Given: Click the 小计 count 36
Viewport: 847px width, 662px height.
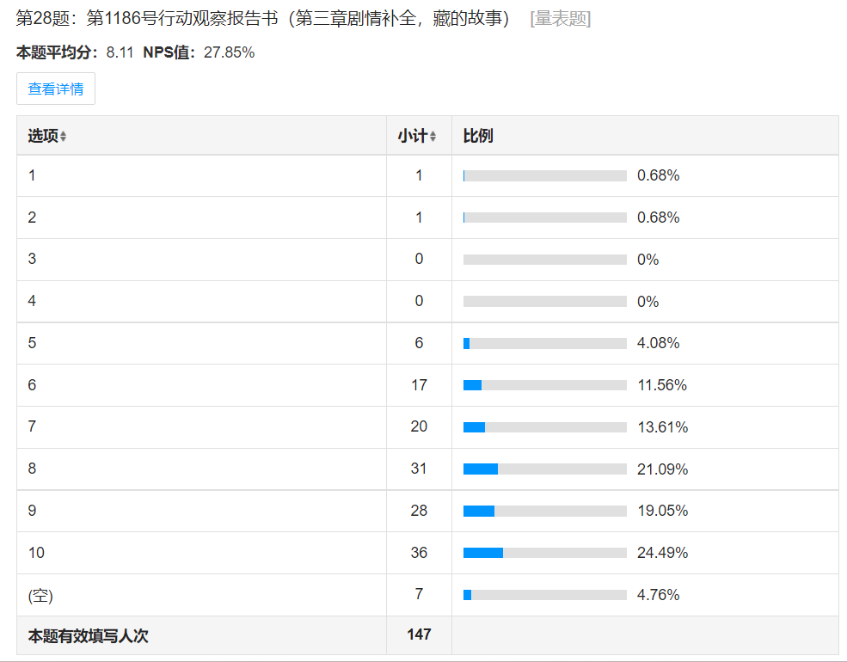Looking at the screenshot, I should 419,553.
